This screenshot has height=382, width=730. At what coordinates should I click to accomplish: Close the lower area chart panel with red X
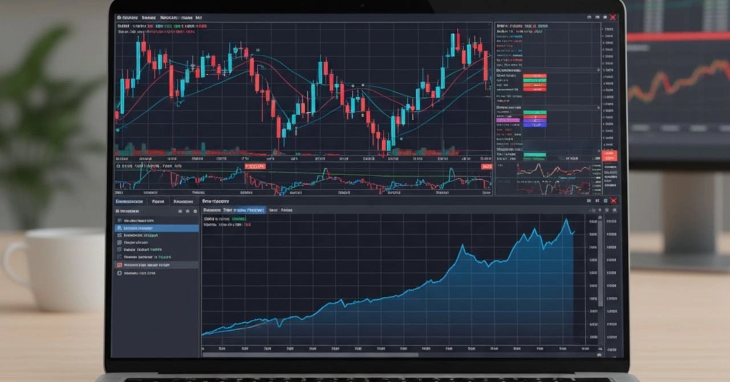tap(614, 201)
